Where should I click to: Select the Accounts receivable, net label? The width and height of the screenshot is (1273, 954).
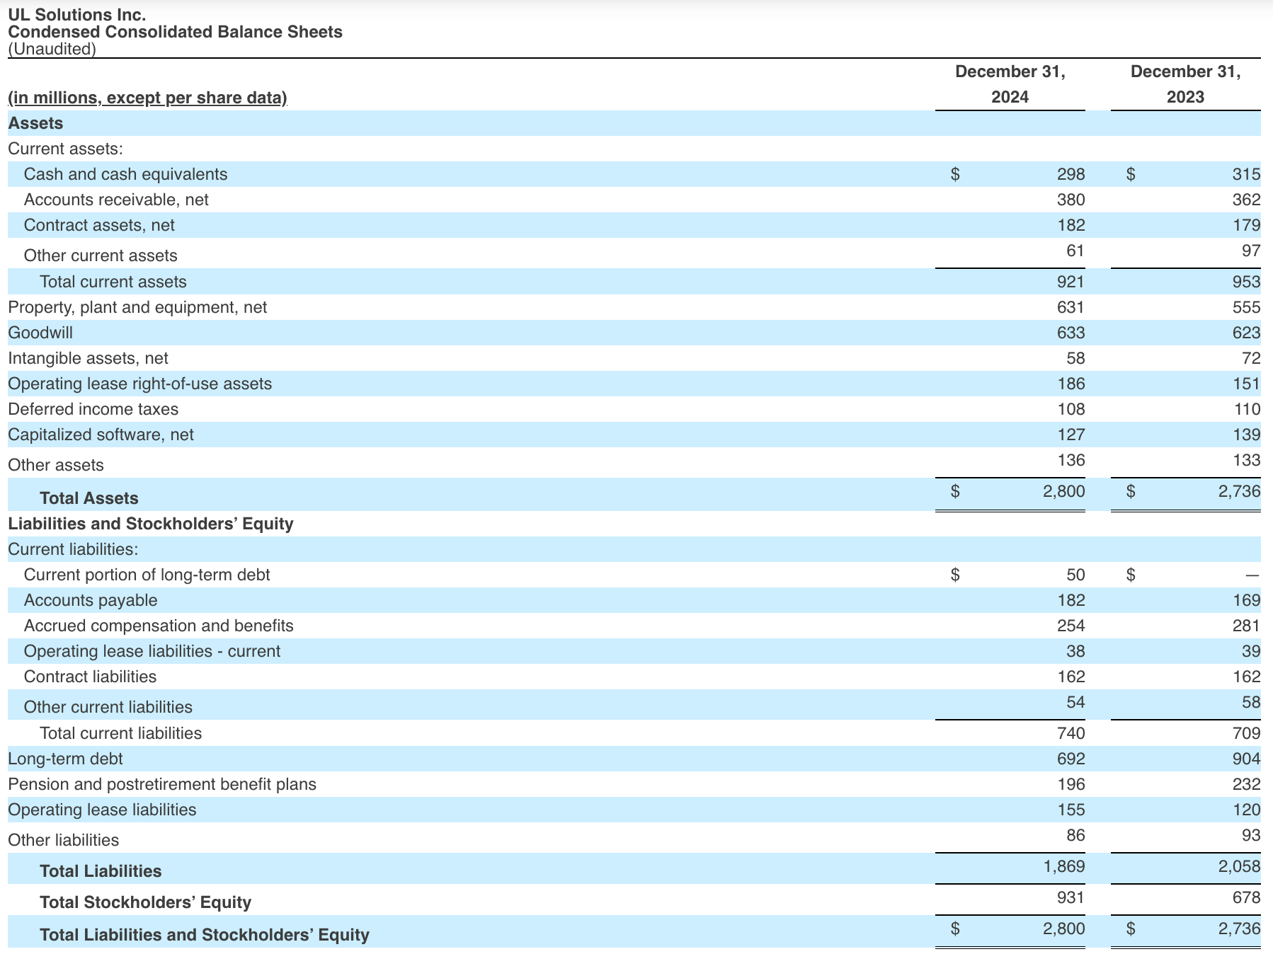pyautogui.click(x=116, y=200)
